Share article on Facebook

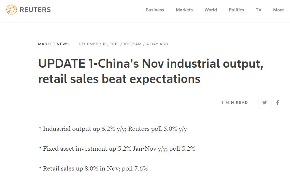click(278, 102)
